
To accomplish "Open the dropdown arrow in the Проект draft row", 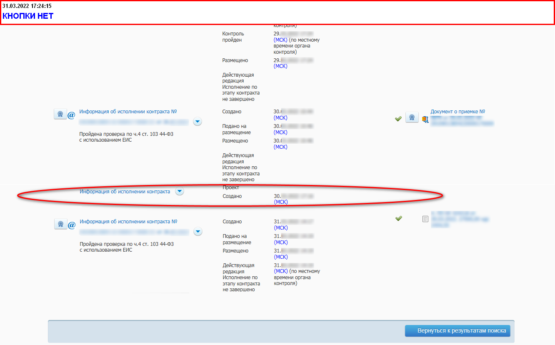I will tap(180, 191).
